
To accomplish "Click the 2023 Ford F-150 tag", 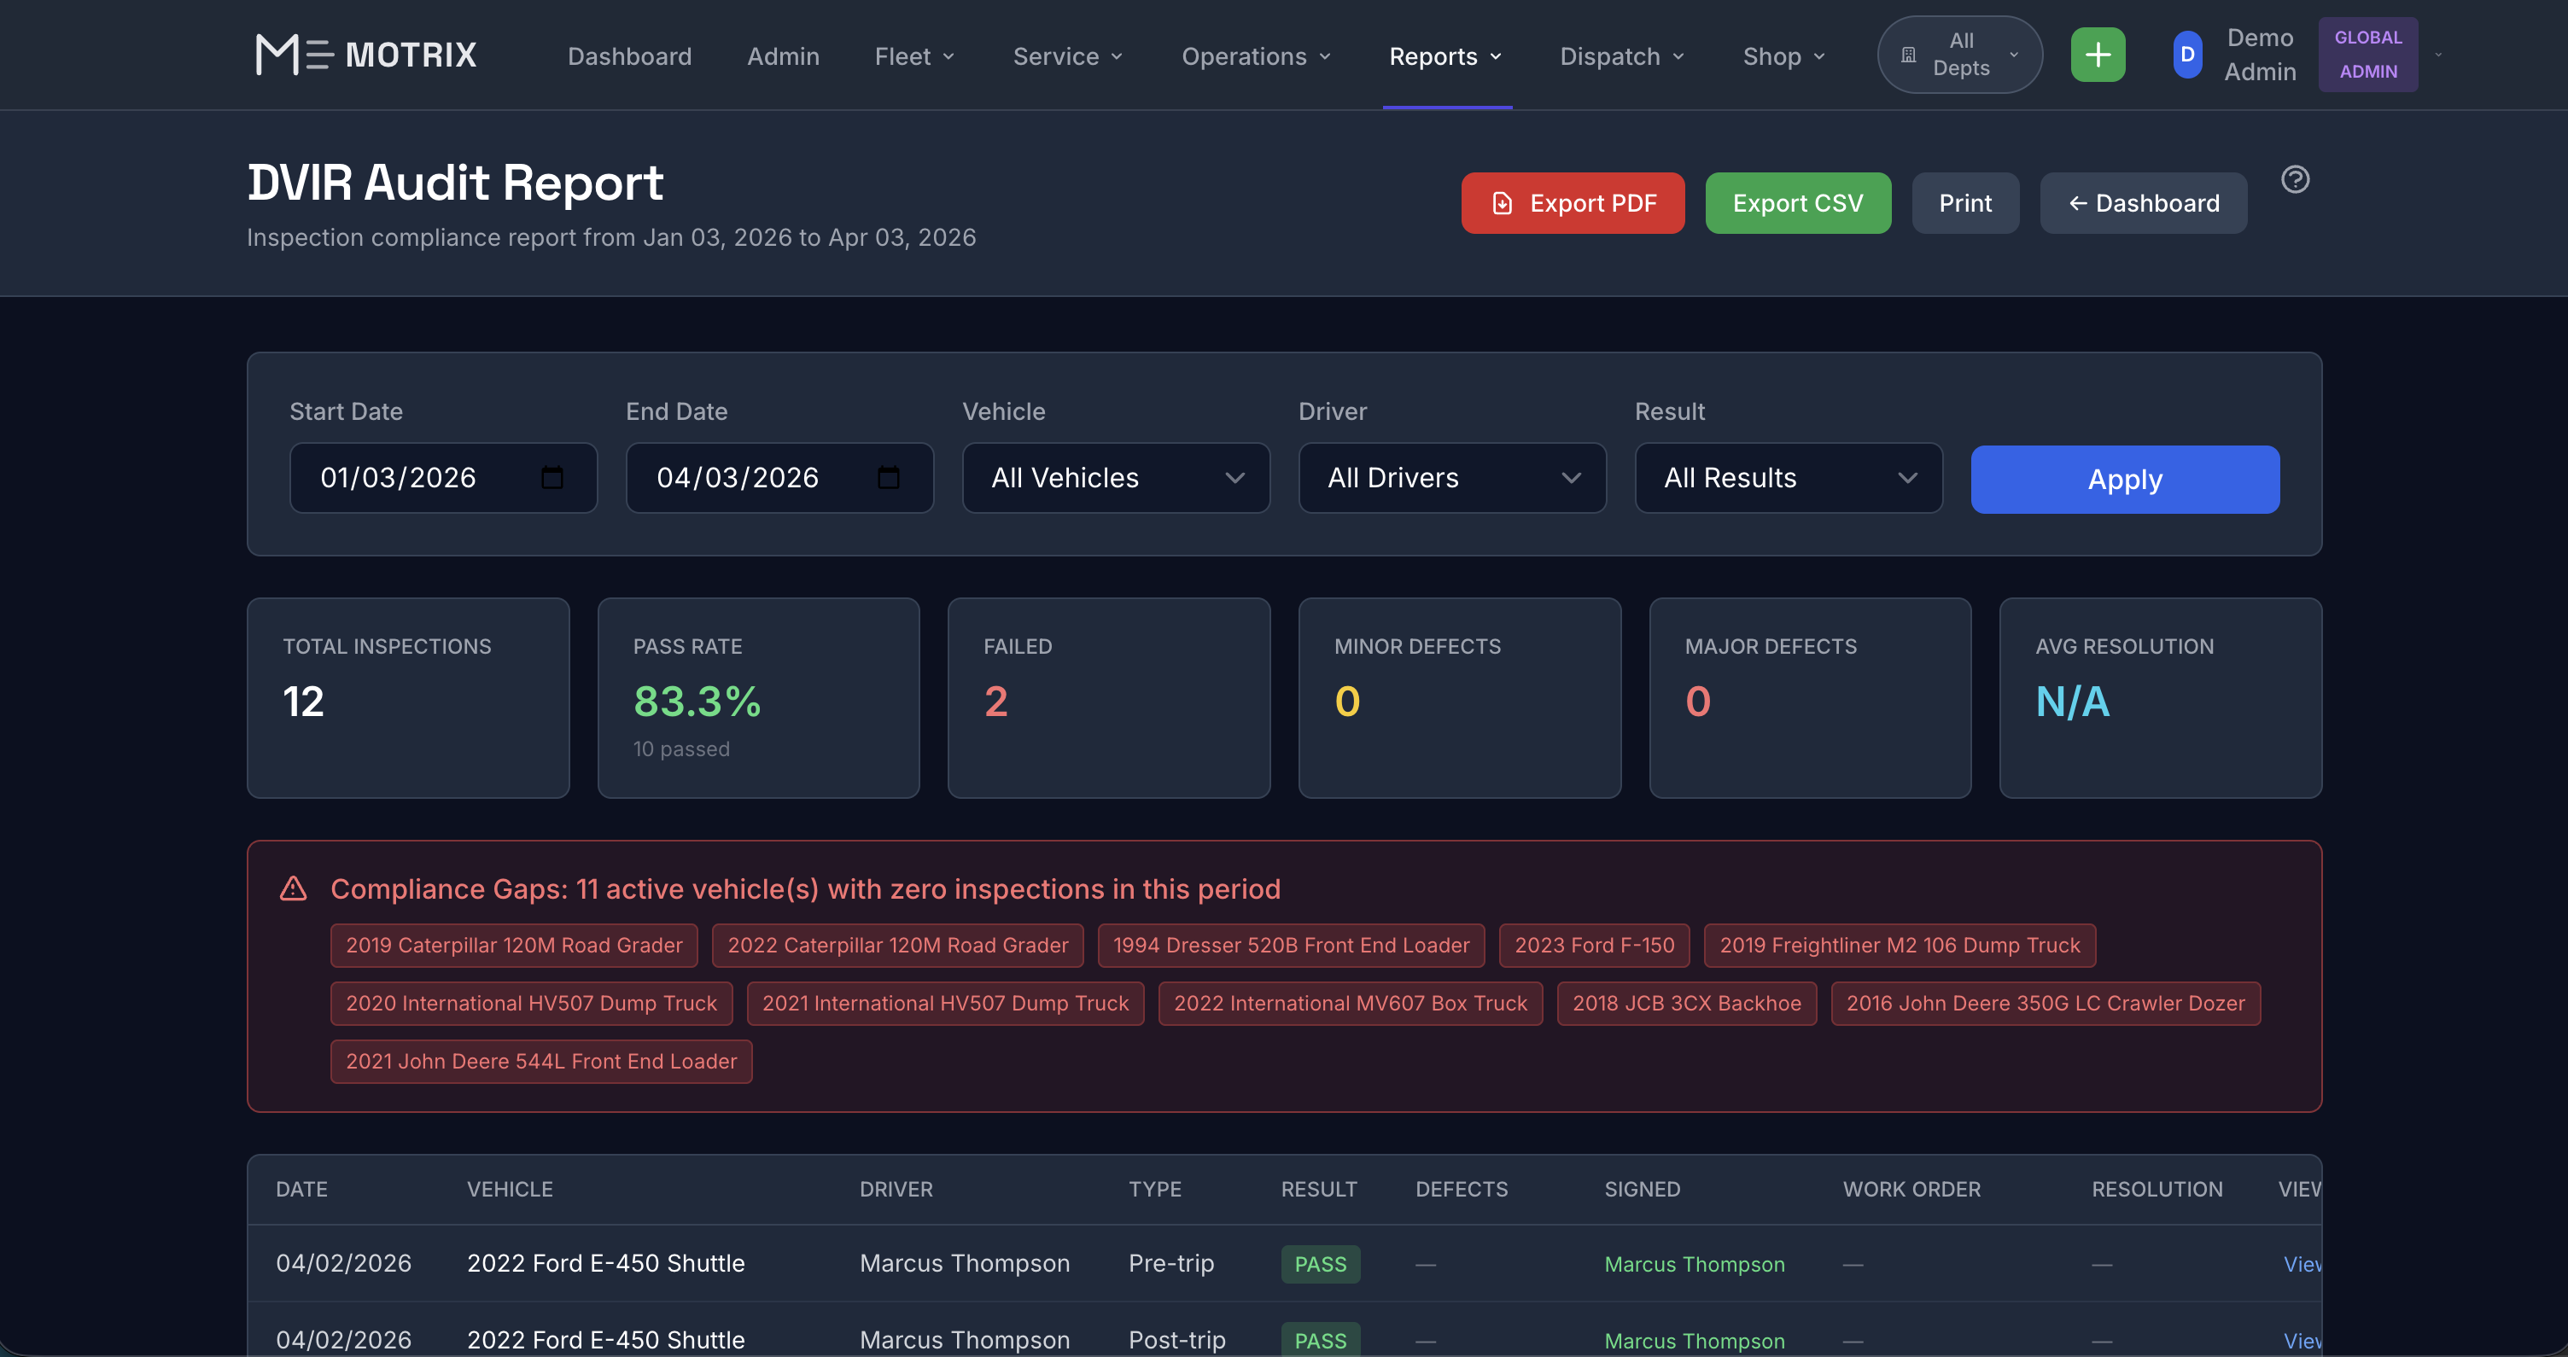I will point(1593,945).
